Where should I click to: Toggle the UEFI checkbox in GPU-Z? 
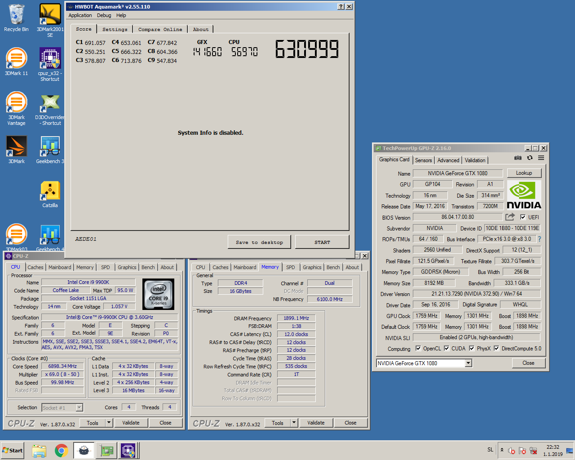[x=523, y=217]
